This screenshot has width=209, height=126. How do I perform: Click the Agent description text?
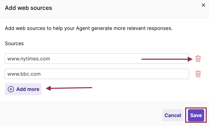(89, 28)
